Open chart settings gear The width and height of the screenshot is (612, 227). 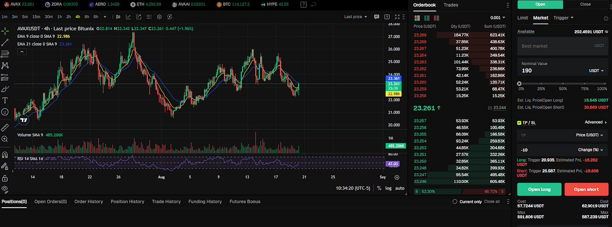click(159, 17)
